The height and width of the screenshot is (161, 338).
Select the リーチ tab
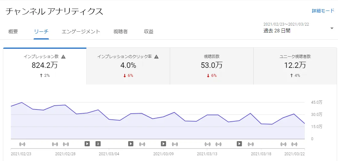(41, 31)
